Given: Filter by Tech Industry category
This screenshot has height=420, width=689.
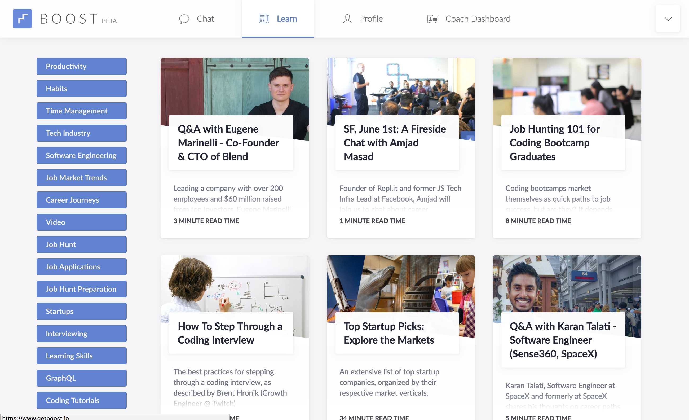Looking at the screenshot, I should 81,133.
